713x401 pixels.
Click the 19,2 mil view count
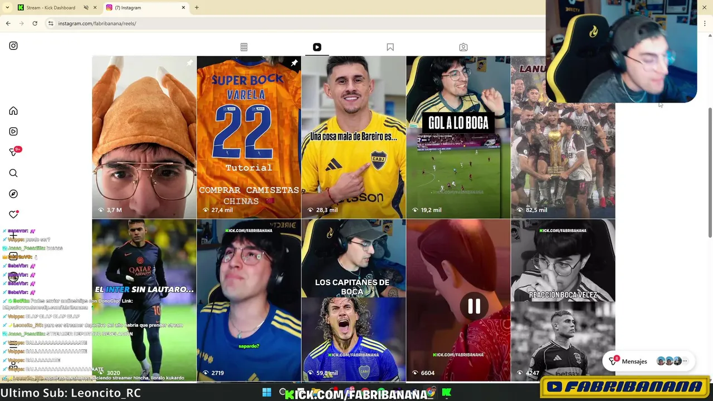[x=427, y=210]
